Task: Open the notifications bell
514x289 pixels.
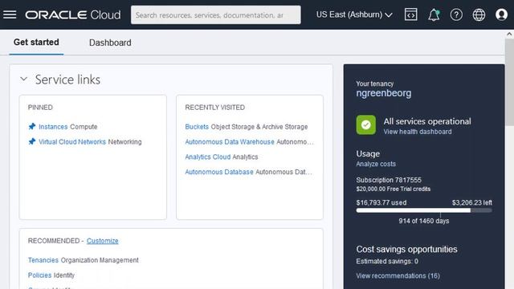Action: (x=434, y=14)
